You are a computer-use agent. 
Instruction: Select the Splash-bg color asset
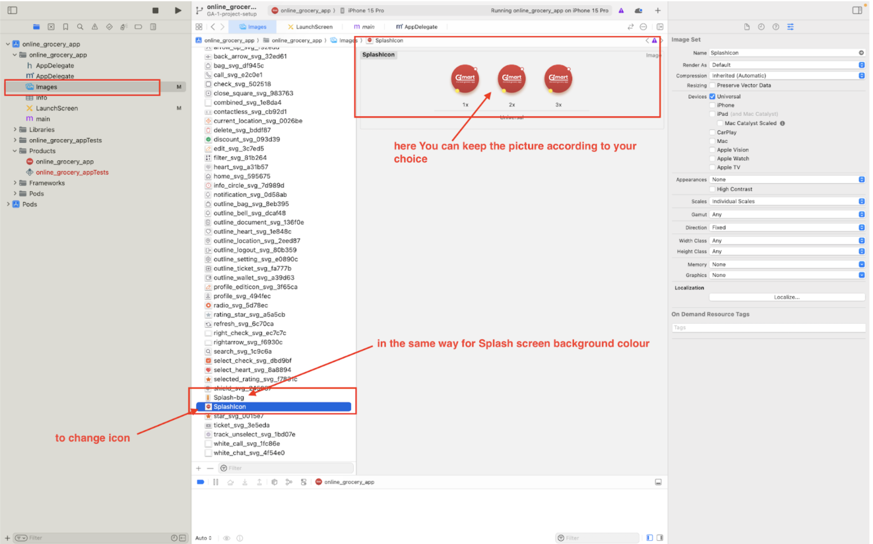pyautogui.click(x=229, y=397)
